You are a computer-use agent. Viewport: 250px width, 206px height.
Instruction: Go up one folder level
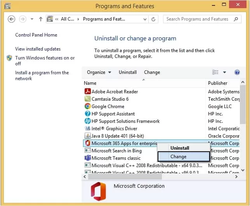pyautogui.click(x=41, y=19)
